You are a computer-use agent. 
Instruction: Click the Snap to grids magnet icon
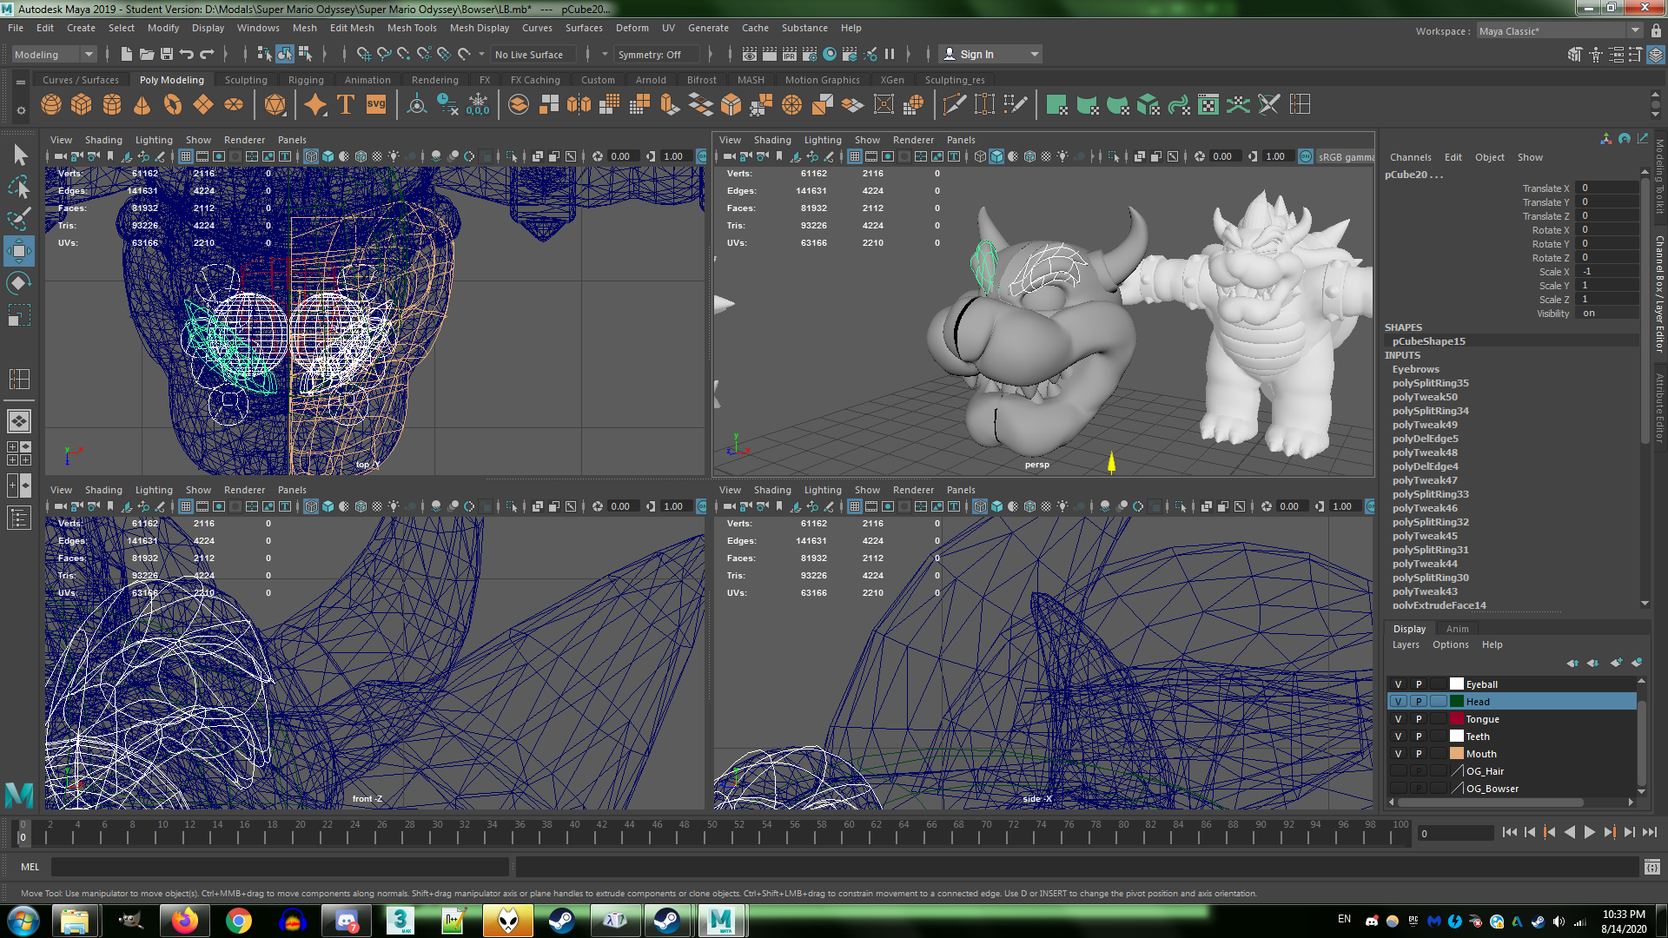click(363, 54)
